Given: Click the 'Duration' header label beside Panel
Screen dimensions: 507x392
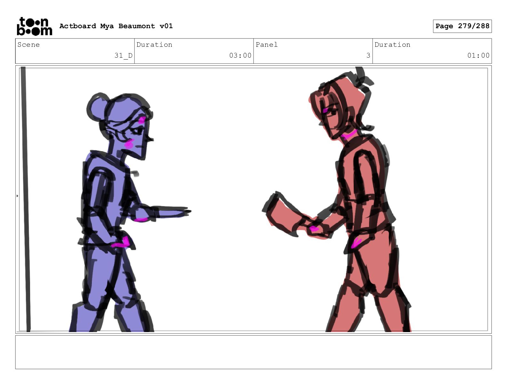Looking at the screenshot, I should coord(392,45).
